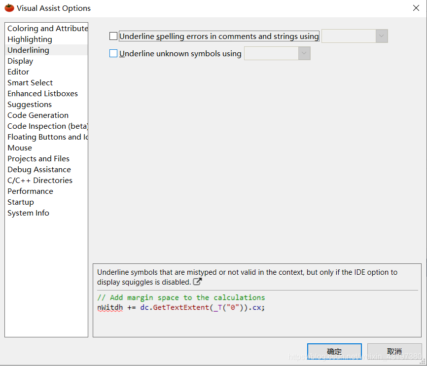
Task: Enable underline spelling errors checkbox
Action: click(x=113, y=36)
